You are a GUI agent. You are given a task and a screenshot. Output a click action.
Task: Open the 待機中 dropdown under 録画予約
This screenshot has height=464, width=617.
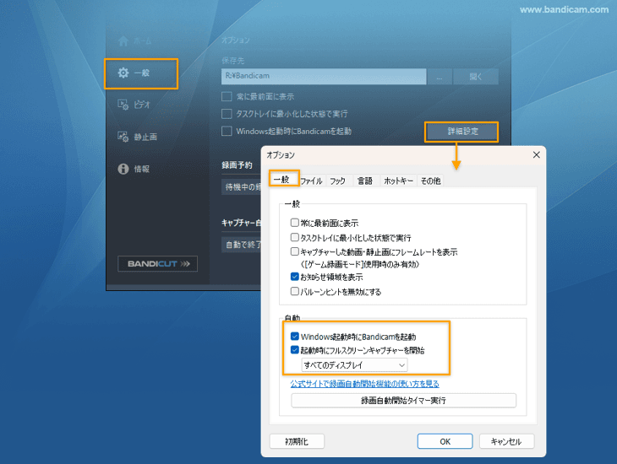tap(241, 186)
